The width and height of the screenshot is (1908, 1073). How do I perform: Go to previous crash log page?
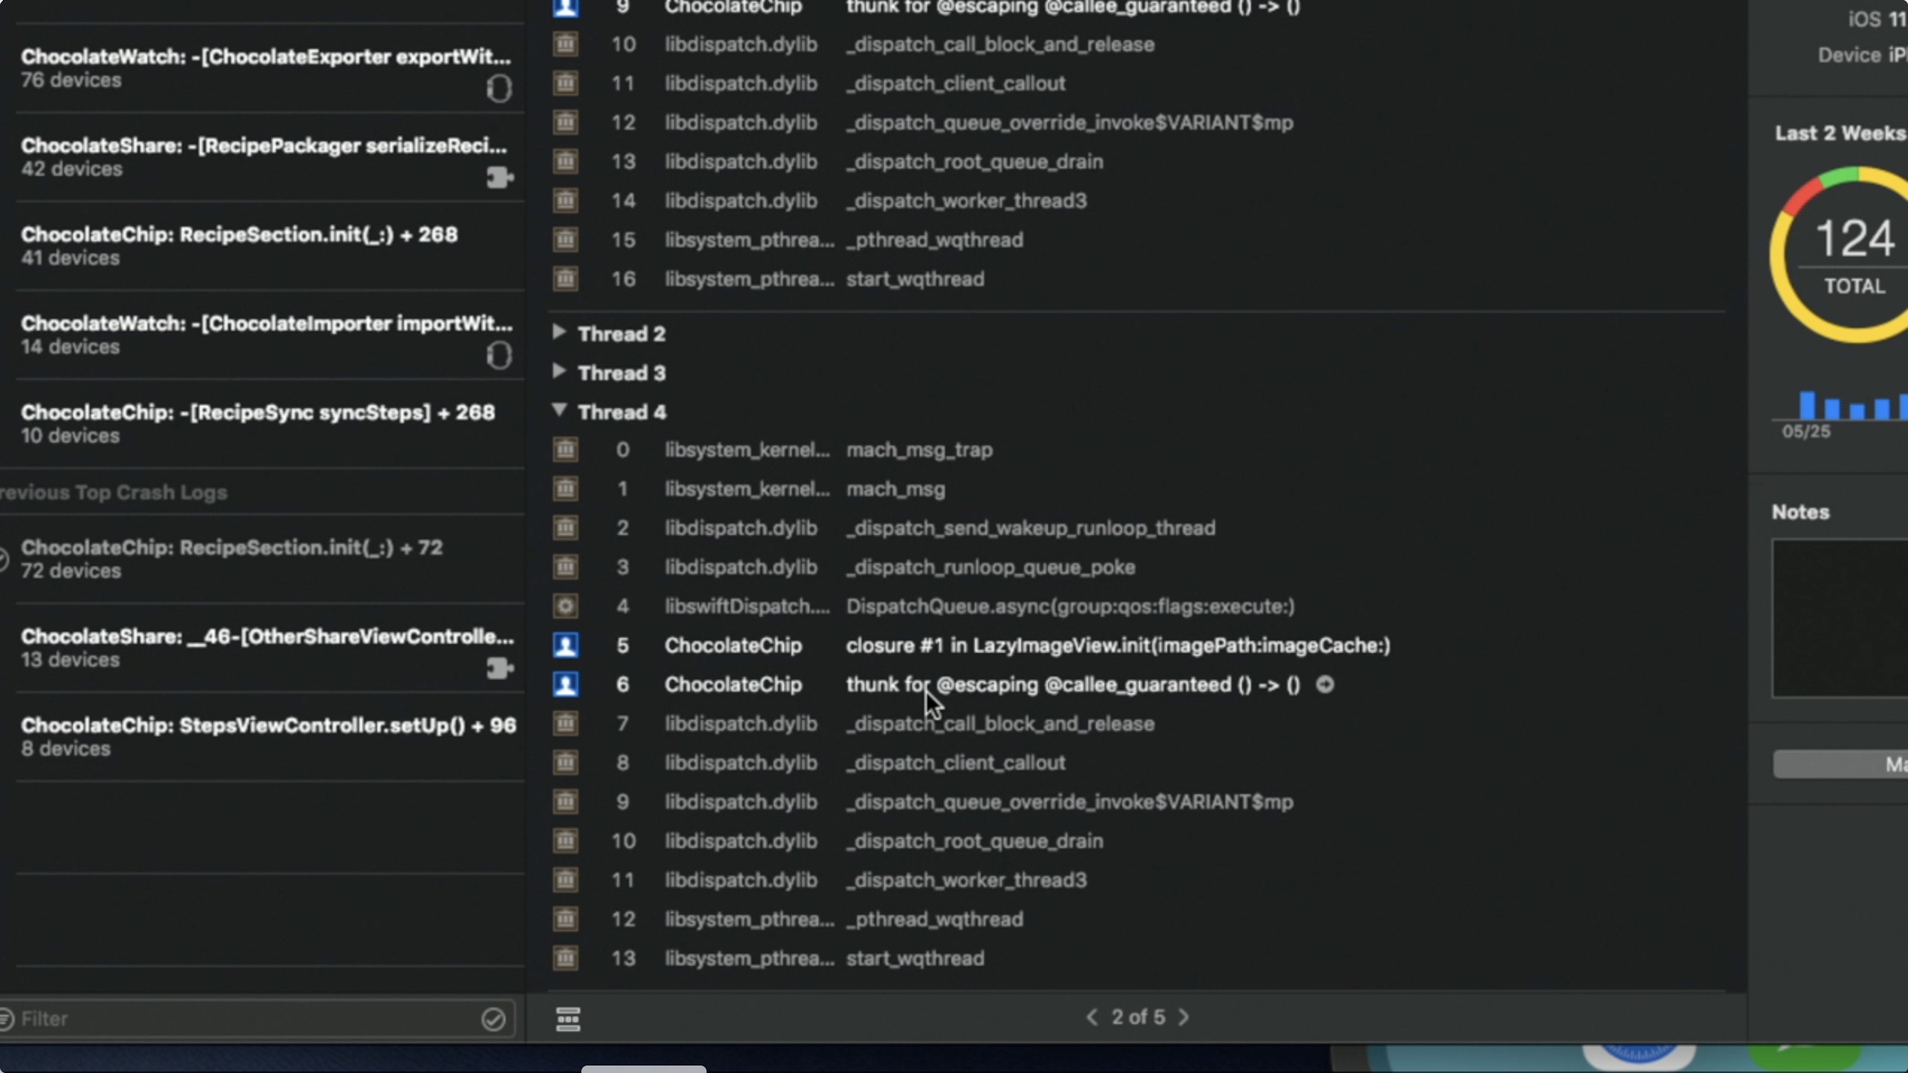click(x=1092, y=1017)
